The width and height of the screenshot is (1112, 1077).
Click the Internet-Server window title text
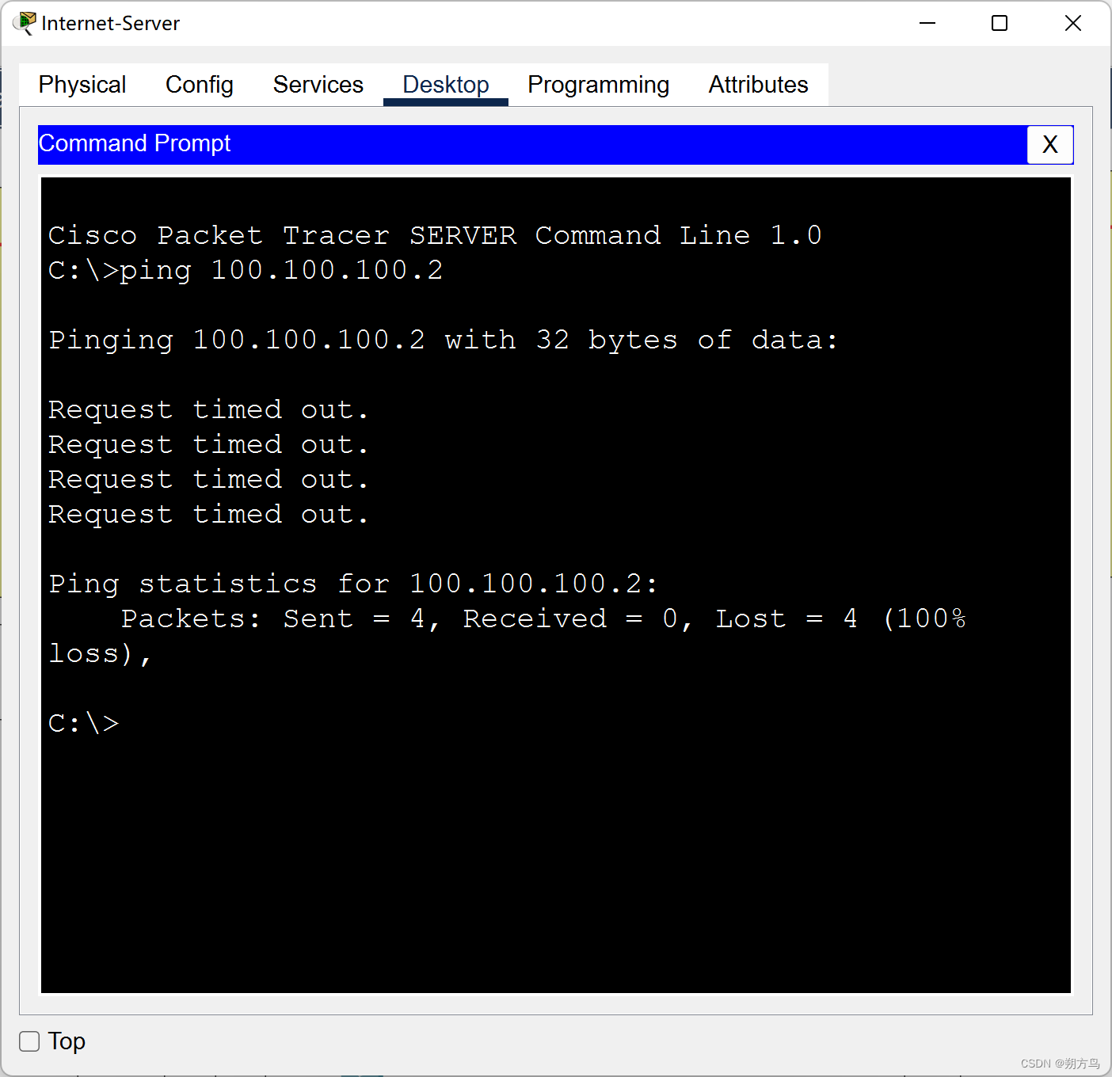click(x=111, y=24)
